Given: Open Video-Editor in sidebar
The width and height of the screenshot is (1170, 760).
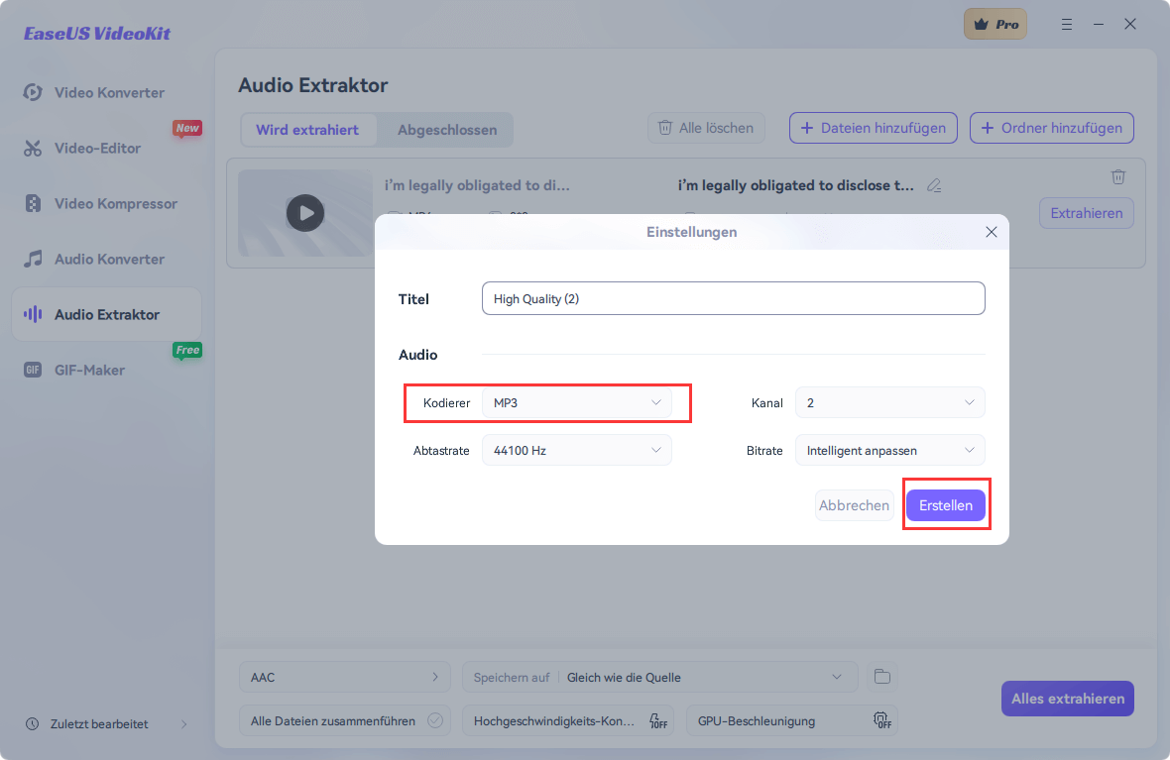Looking at the screenshot, I should click(107, 148).
